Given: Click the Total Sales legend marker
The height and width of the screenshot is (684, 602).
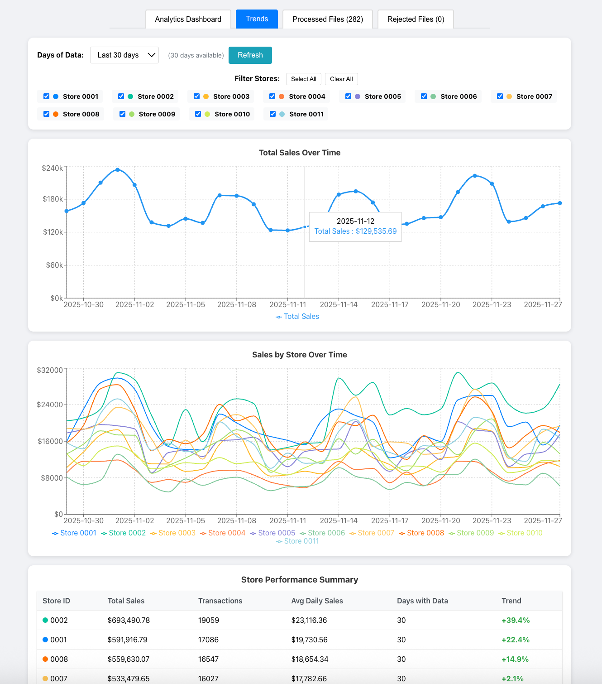Looking at the screenshot, I should point(278,317).
